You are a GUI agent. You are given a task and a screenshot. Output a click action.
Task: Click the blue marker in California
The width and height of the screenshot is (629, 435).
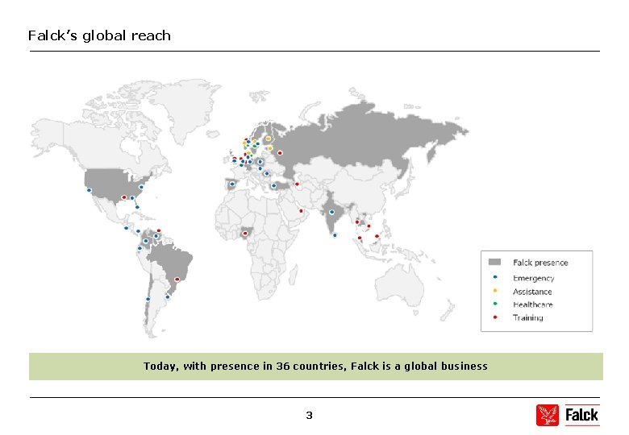coord(89,190)
